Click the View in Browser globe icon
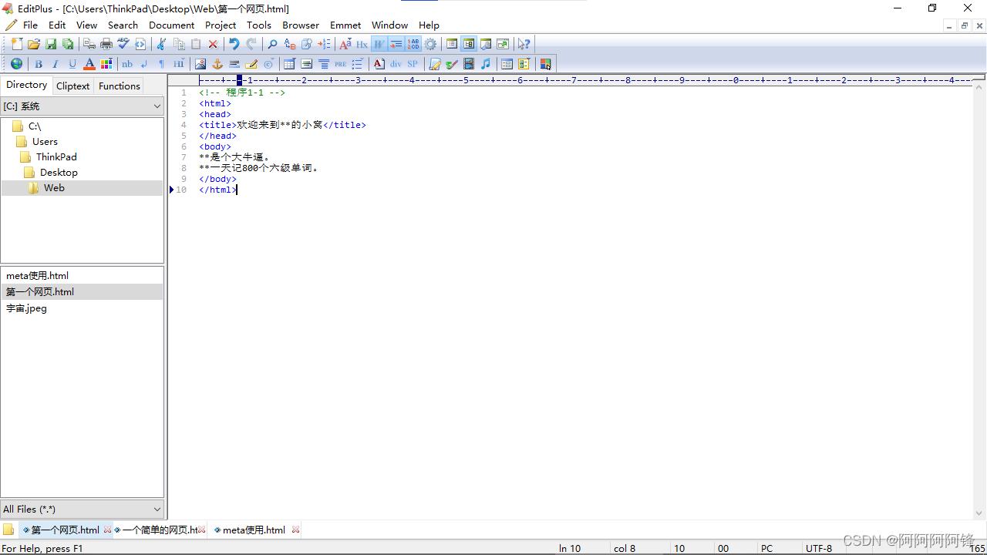Screen dimensions: 987x555 click(16, 64)
